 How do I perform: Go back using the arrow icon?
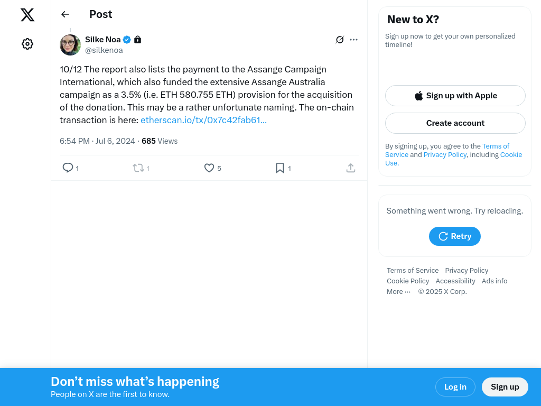[65, 14]
